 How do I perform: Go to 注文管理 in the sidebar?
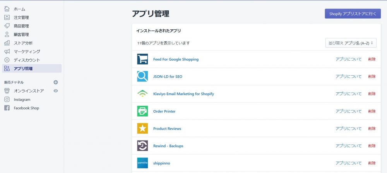pyautogui.click(x=21, y=17)
